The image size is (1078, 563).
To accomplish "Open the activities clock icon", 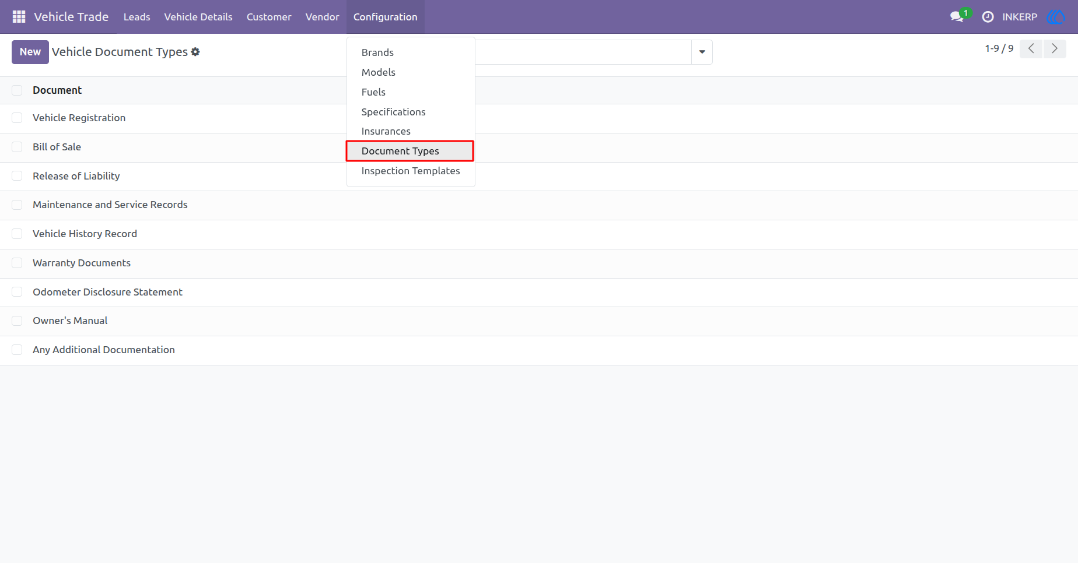I will [988, 17].
